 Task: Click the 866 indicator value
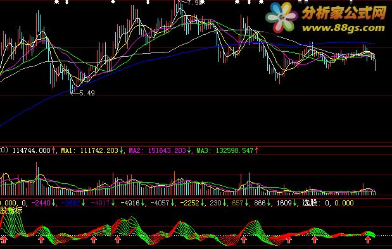point(260,203)
